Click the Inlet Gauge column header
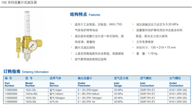Screen dimensions: 194x108 tap(118, 84)
